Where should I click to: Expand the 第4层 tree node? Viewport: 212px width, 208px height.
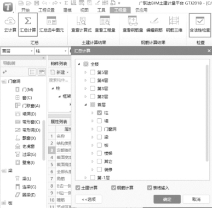pyautogui.click(x=85, y=80)
